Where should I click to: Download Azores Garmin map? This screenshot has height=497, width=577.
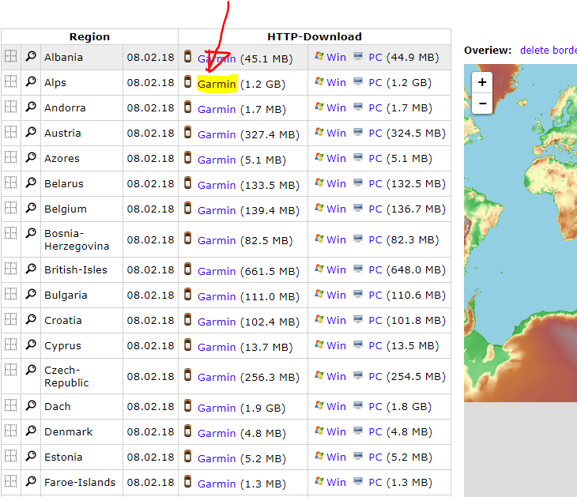217,160
